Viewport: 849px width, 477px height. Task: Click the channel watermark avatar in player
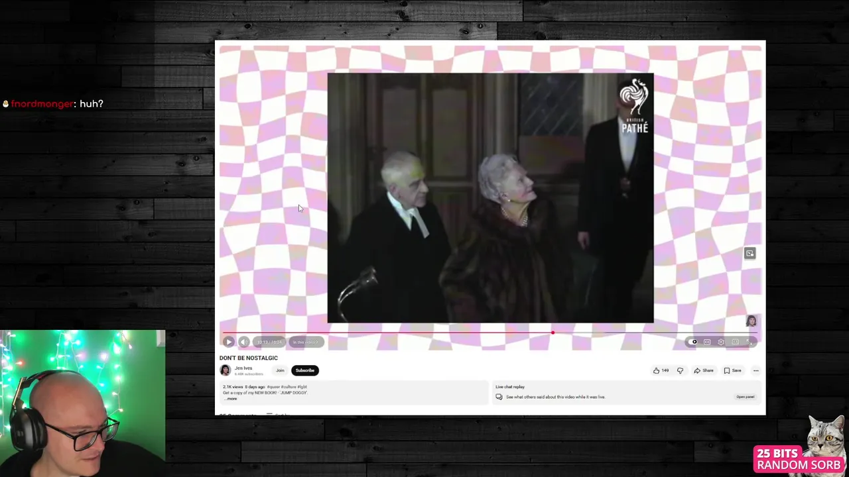(751, 321)
